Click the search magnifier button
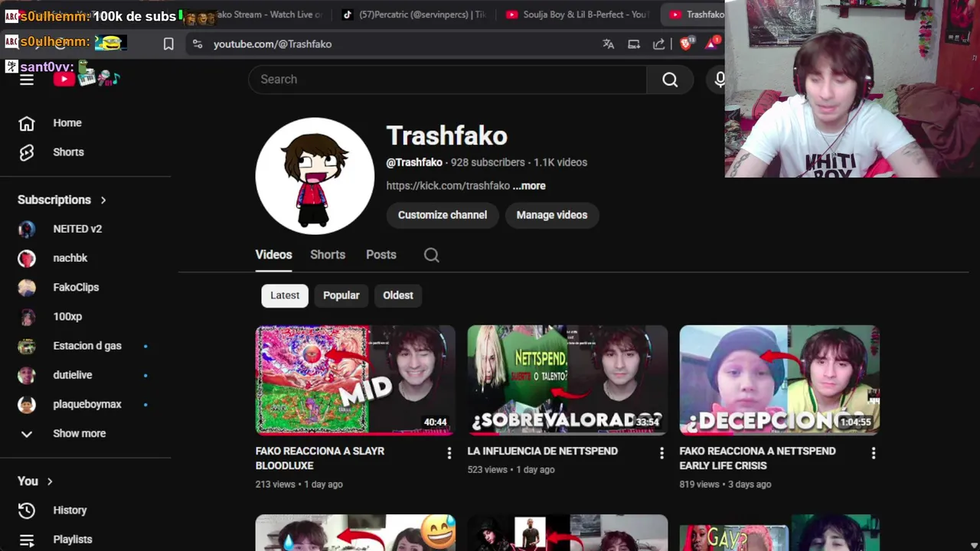This screenshot has width=980, height=551. pyautogui.click(x=670, y=80)
